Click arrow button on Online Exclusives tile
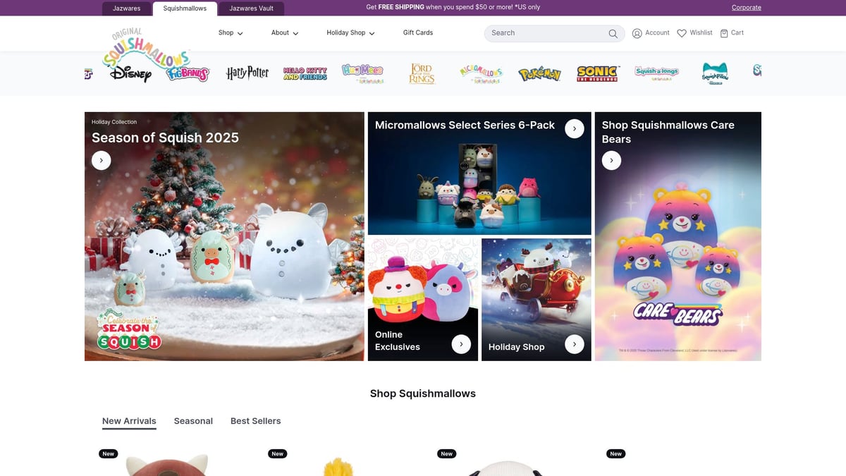846x476 pixels. click(461, 344)
